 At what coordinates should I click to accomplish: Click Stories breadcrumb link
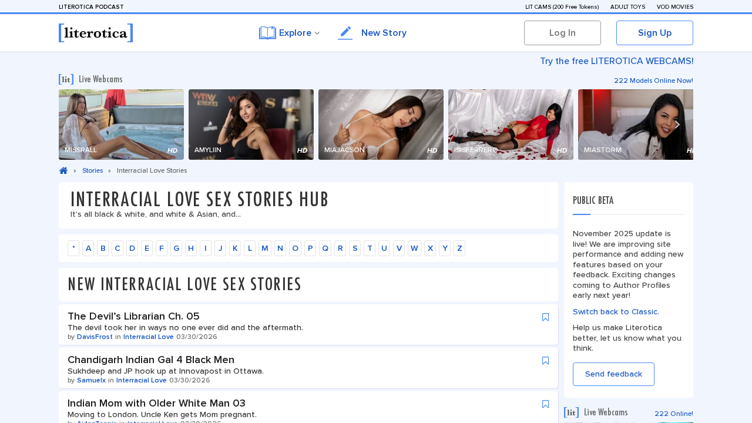92,170
